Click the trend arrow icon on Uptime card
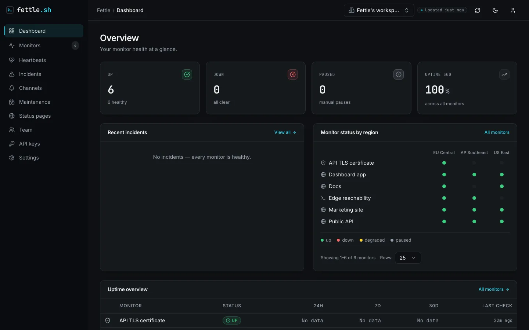The height and width of the screenshot is (330, 529). (504, 74)
